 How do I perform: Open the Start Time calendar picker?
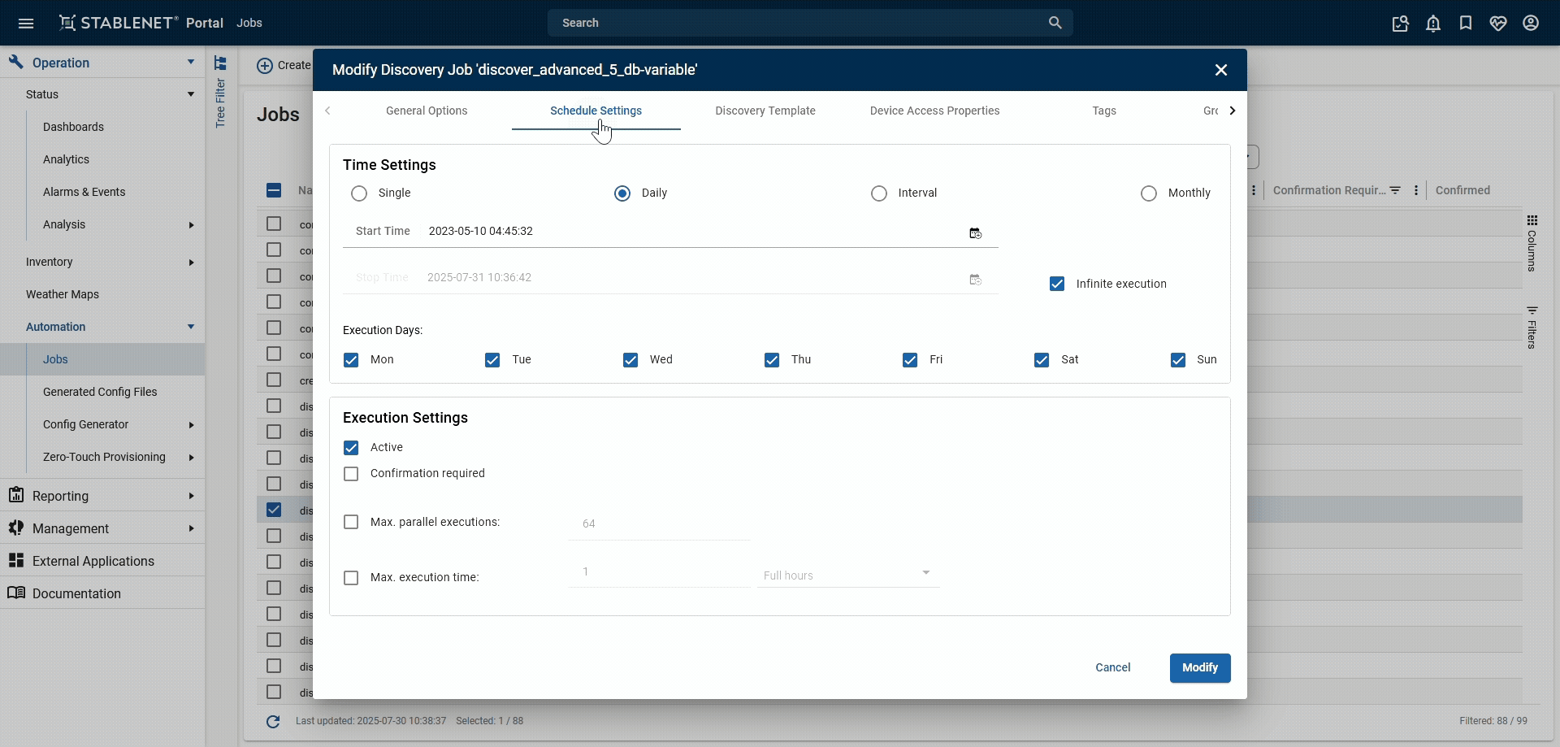(976, 233)
